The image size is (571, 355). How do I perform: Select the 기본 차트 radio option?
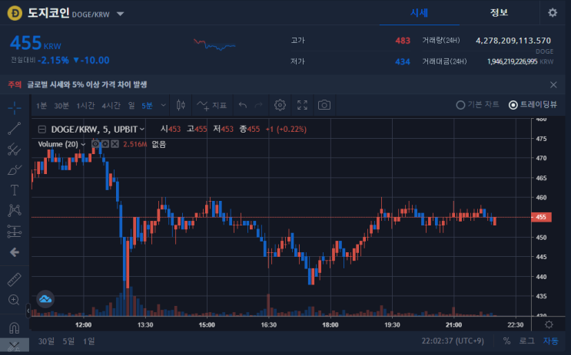[477, 105]
